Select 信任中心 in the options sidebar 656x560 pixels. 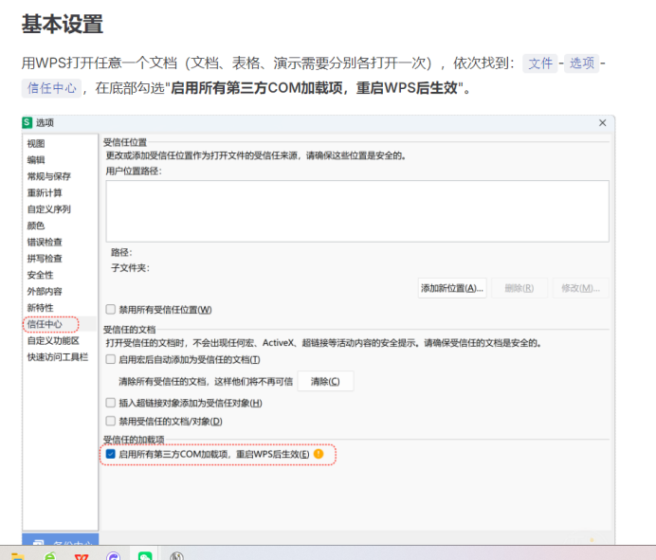tap(45, 324)
